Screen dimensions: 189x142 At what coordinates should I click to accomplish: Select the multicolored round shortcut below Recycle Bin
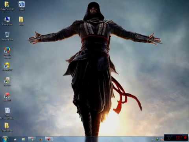(7, 50)
